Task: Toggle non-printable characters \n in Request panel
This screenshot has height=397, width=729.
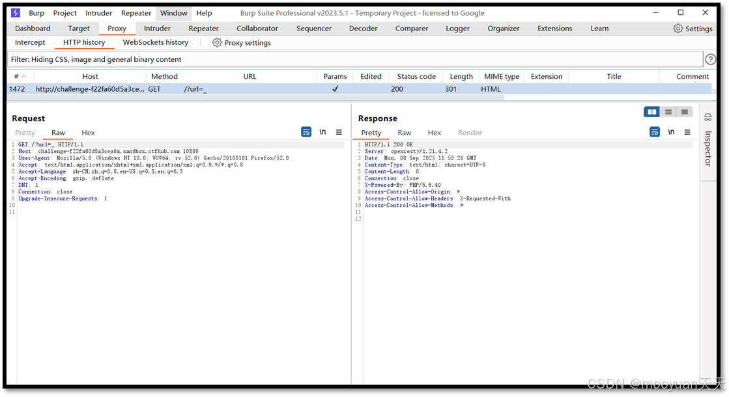Action: [322, 132]
